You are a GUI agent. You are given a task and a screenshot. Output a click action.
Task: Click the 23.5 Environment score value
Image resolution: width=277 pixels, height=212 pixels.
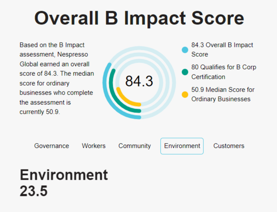tap(34, 191)
